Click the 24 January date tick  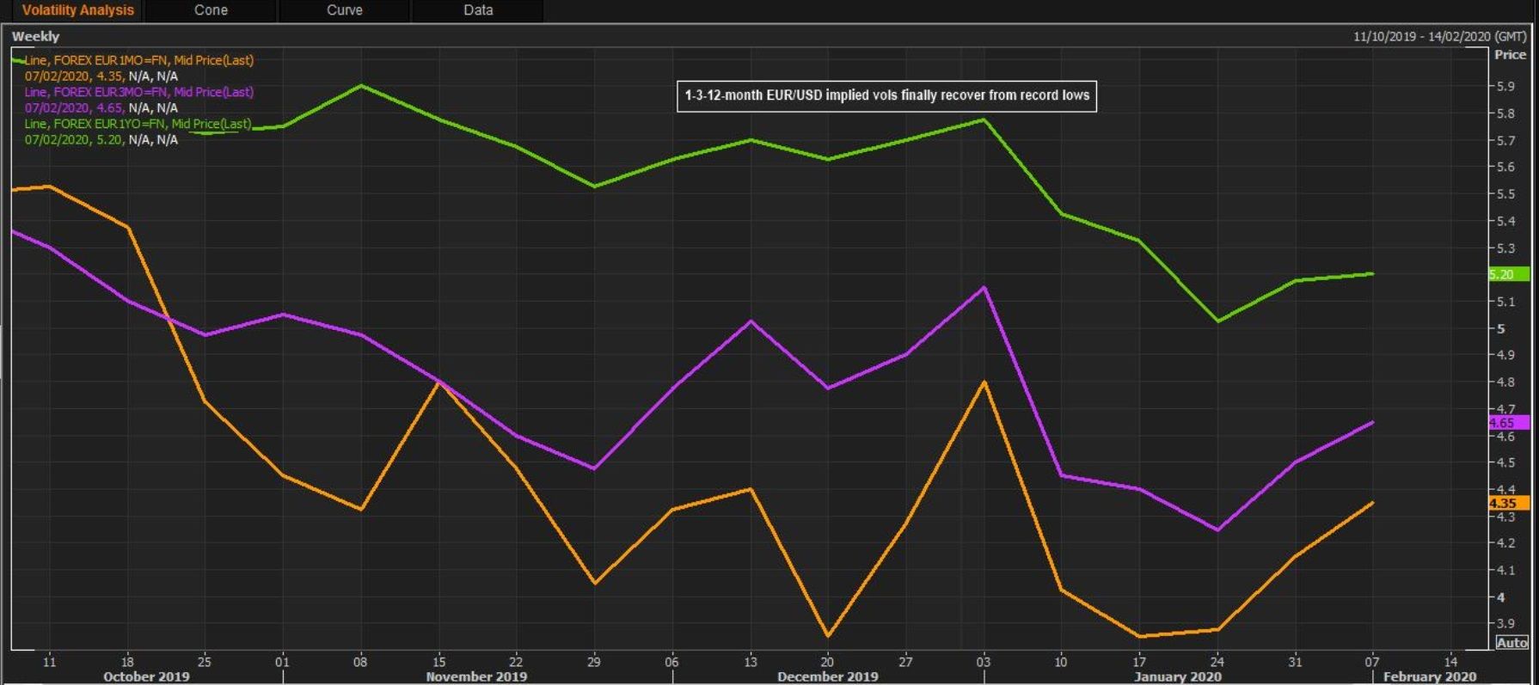[x=1217, y=662]
